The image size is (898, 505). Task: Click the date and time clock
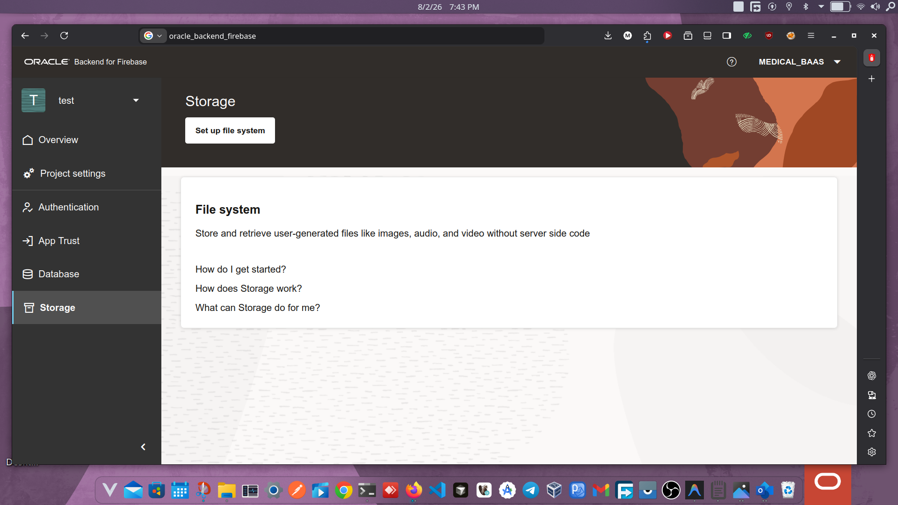pos(448,7)
